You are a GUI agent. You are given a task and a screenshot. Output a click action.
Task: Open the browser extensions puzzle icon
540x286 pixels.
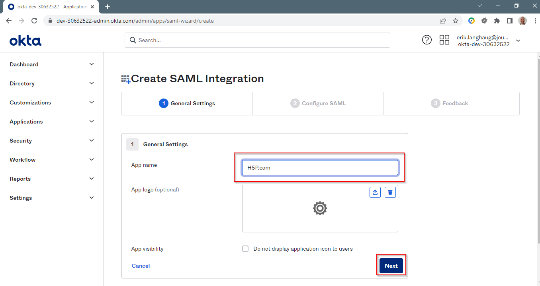coord(497,21)
